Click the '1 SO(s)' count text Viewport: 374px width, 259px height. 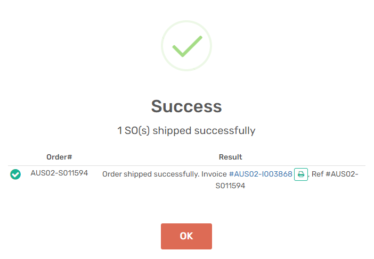tap(133, 131)
